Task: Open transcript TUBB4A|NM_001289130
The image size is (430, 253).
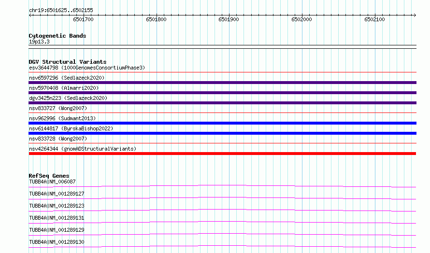Action: 57,242
